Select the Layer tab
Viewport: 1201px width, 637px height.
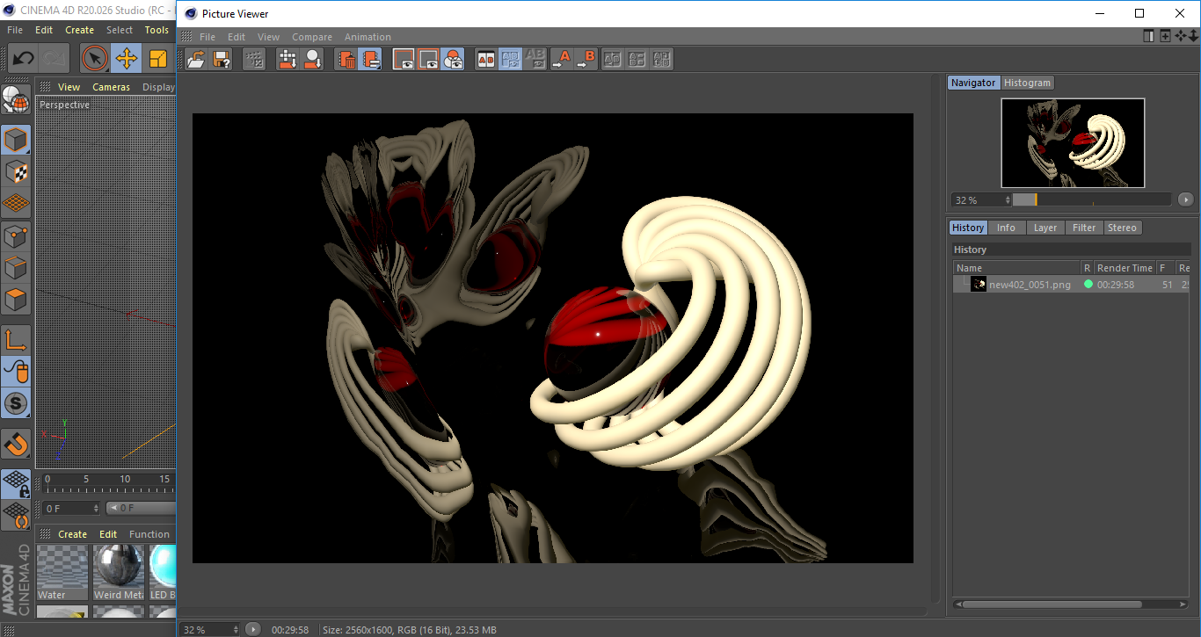[x=1045, y=228]
